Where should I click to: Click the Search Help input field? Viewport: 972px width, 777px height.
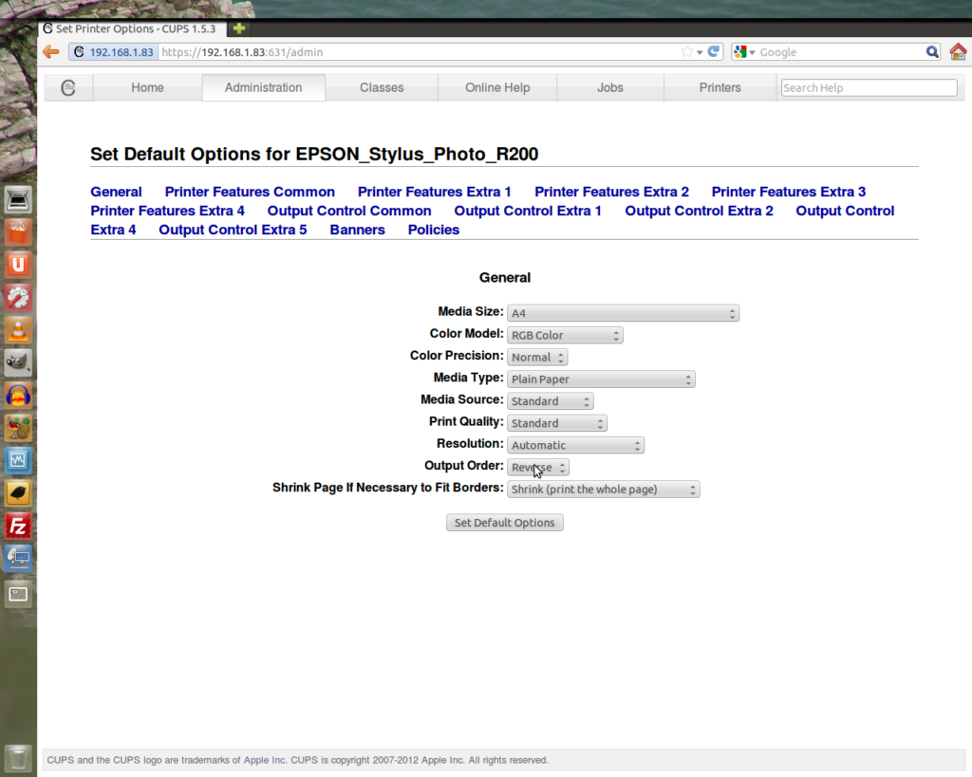coord(869,88)
